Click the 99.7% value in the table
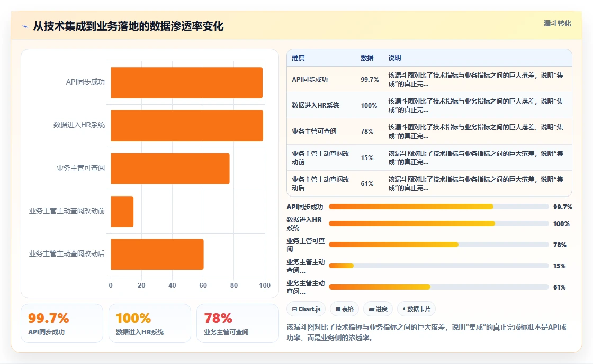The height and width of the screenshot is (364, 593). (x=370, y=80)
